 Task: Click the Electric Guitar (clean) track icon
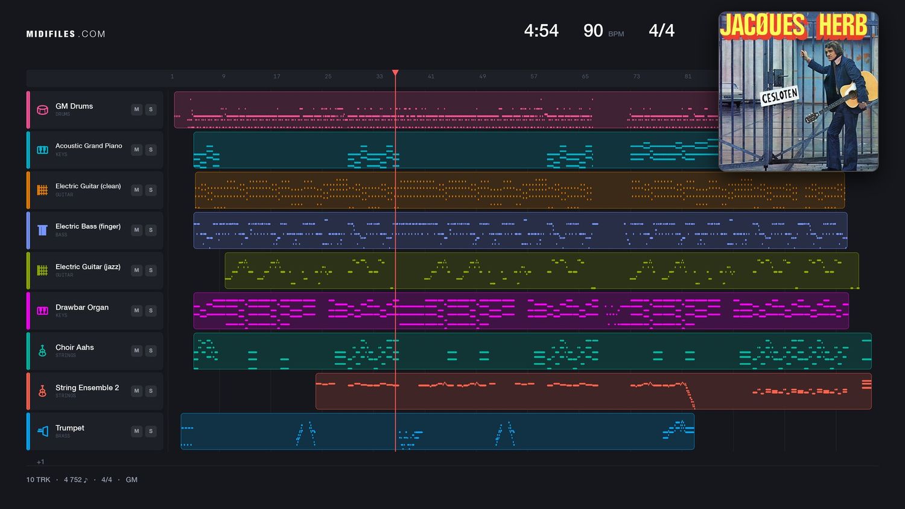[42, 190]
